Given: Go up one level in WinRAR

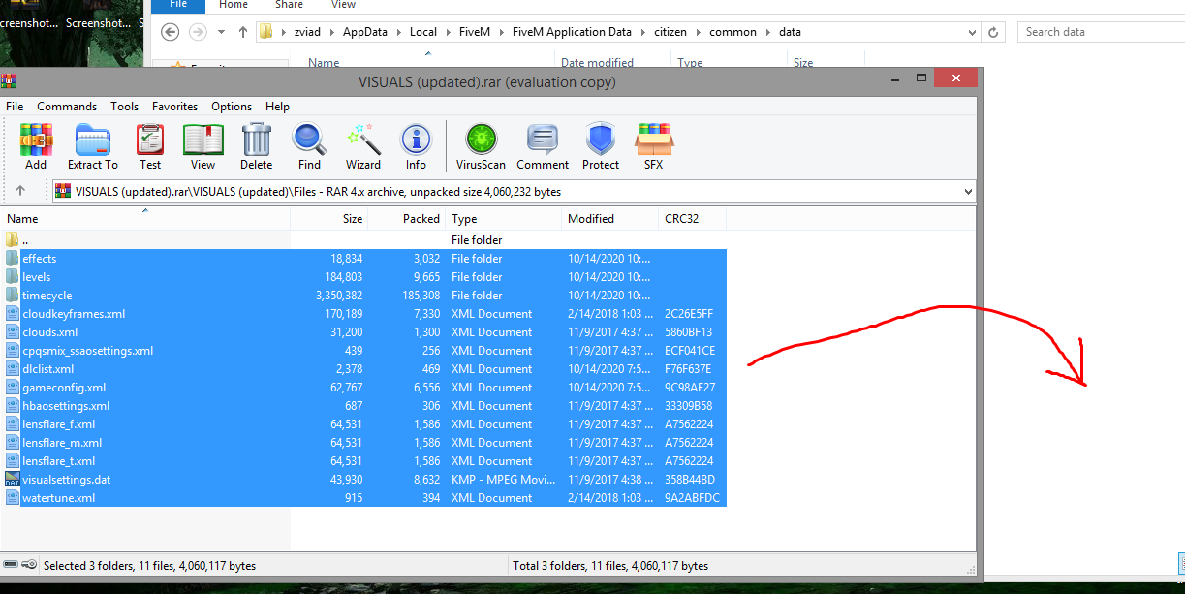Looking at the screenshot, I should coord(20,191).
